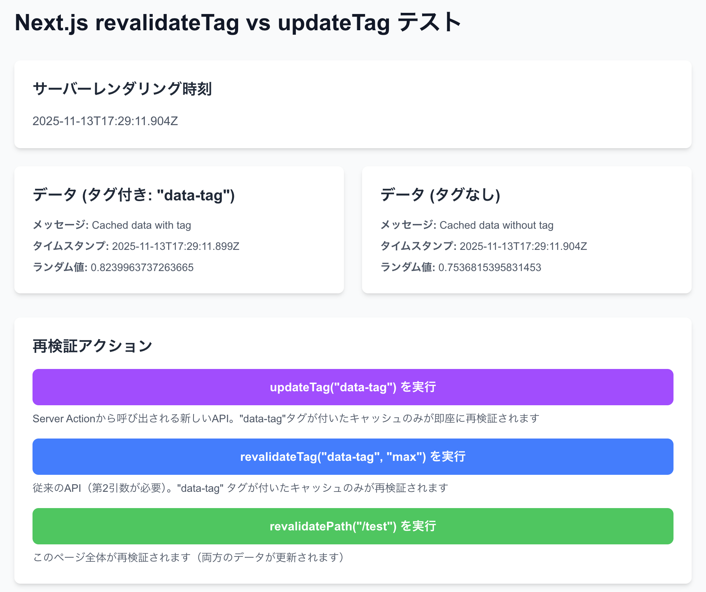The image size is (706, 592).
Task: Click the server rendering timestamp value
Action: point(106,121)
